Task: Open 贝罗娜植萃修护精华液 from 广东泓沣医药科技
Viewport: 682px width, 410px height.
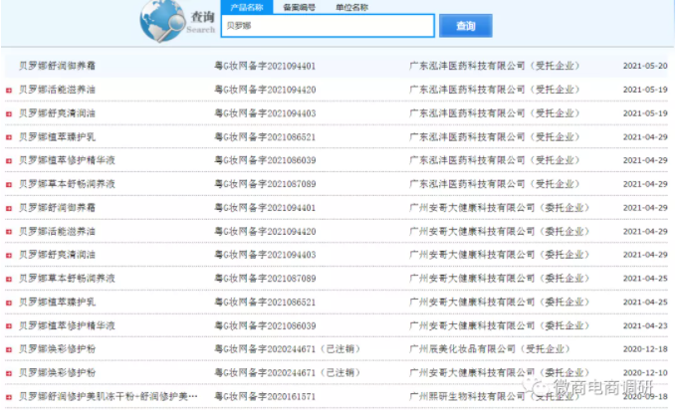Action: pos(67,160)
